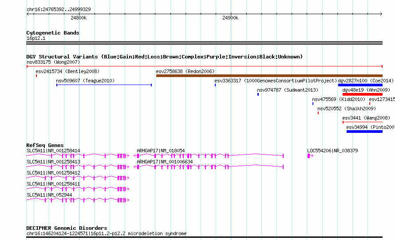This screenshot has width=395, height=240.
Task: Select the DECIPHER Genomic Disorders track title
Action: click(67, 228)
